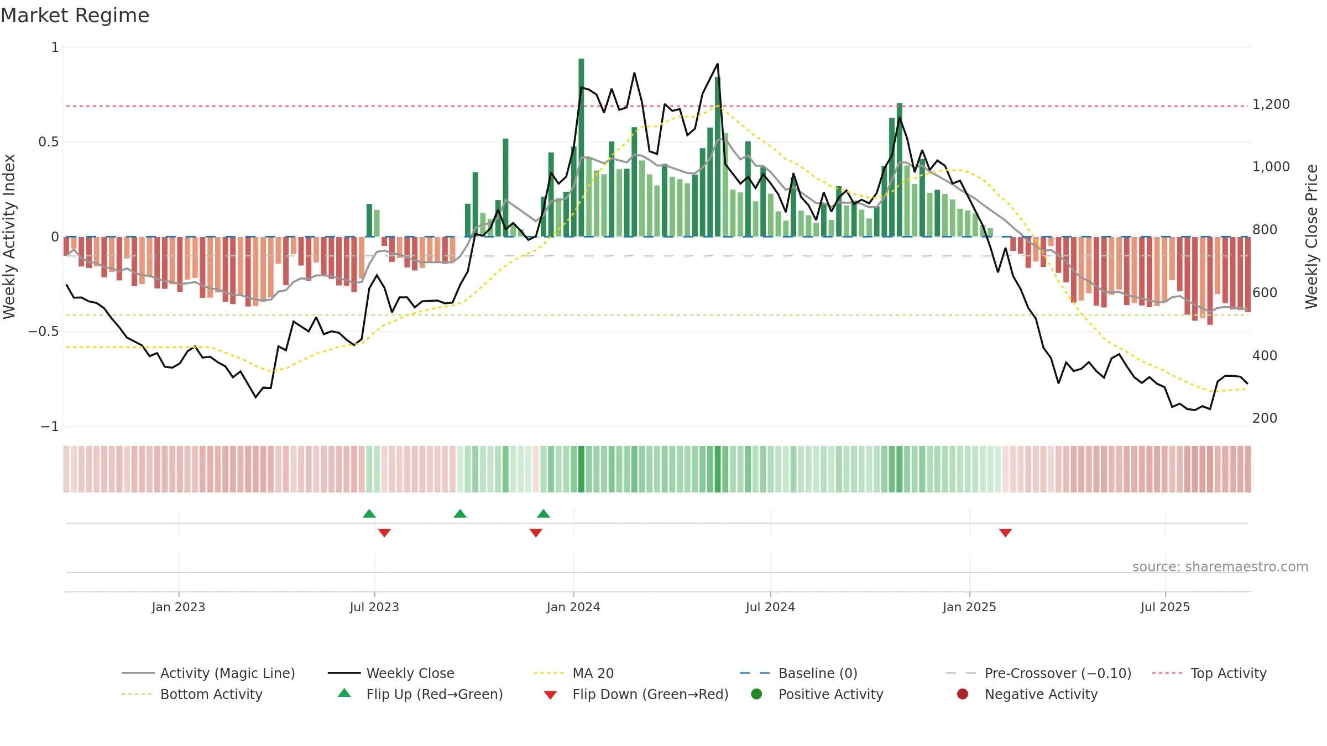Click the red Negative Activity legend dot
Screen dimensions: 1327x746
(963, 694)
